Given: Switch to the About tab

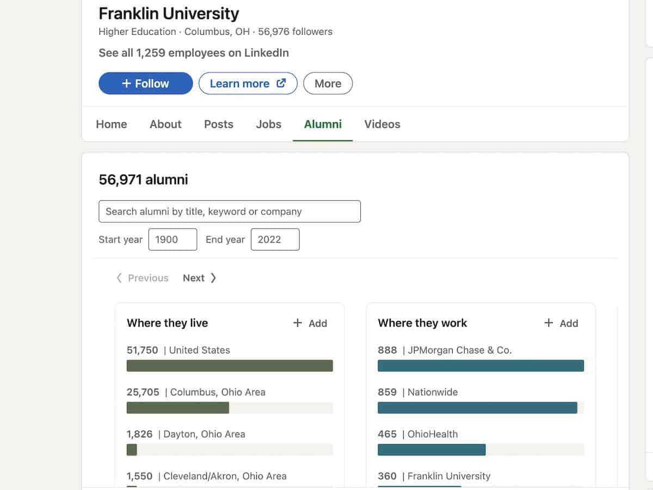Looking at the screenshot, I should [165, 124].
